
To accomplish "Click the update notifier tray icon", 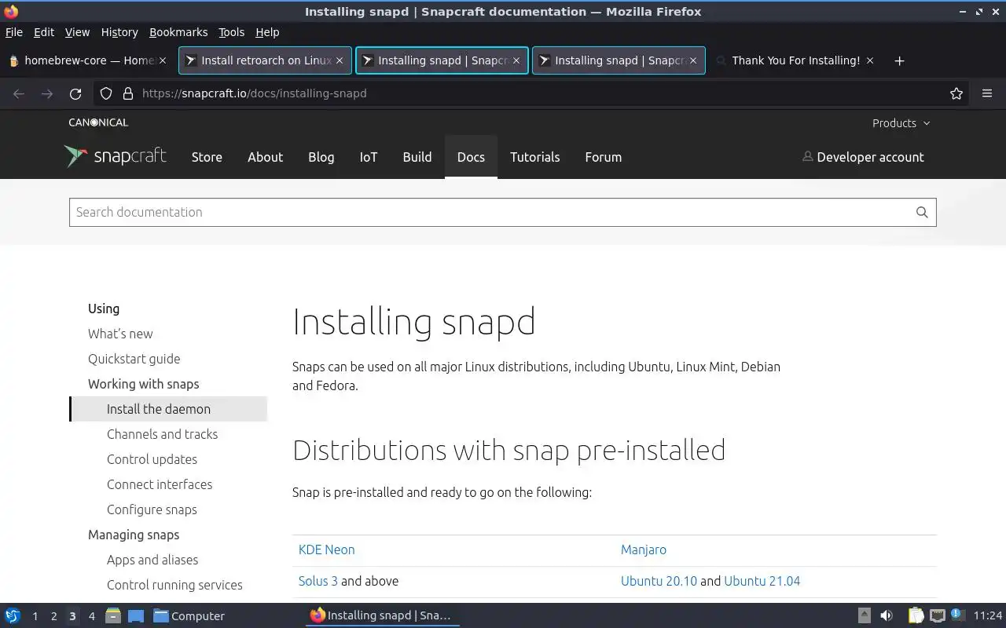I will 957,615.
